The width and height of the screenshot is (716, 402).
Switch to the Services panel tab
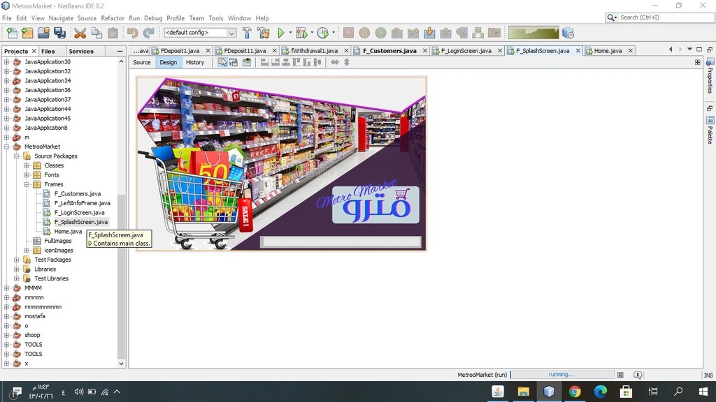[x=81, y=51]
